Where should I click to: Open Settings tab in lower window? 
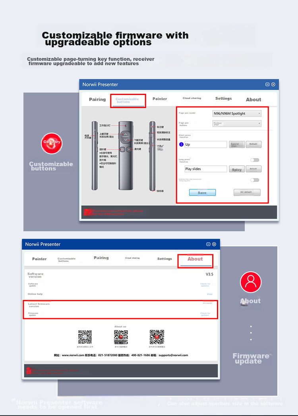(x=164, y=259)
